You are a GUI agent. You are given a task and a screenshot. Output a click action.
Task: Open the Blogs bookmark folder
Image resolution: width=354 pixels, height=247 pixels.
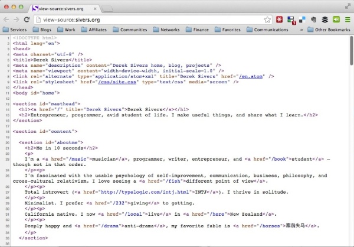[x=42, y=30]
